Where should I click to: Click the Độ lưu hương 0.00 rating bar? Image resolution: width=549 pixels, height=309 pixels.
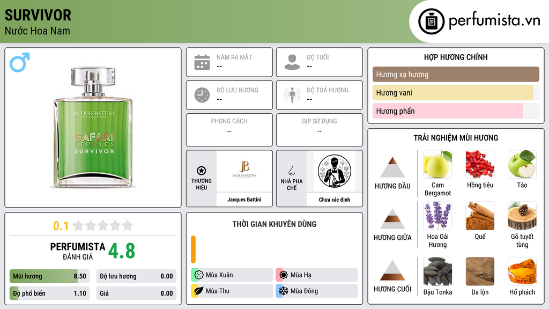pos(136,276)
